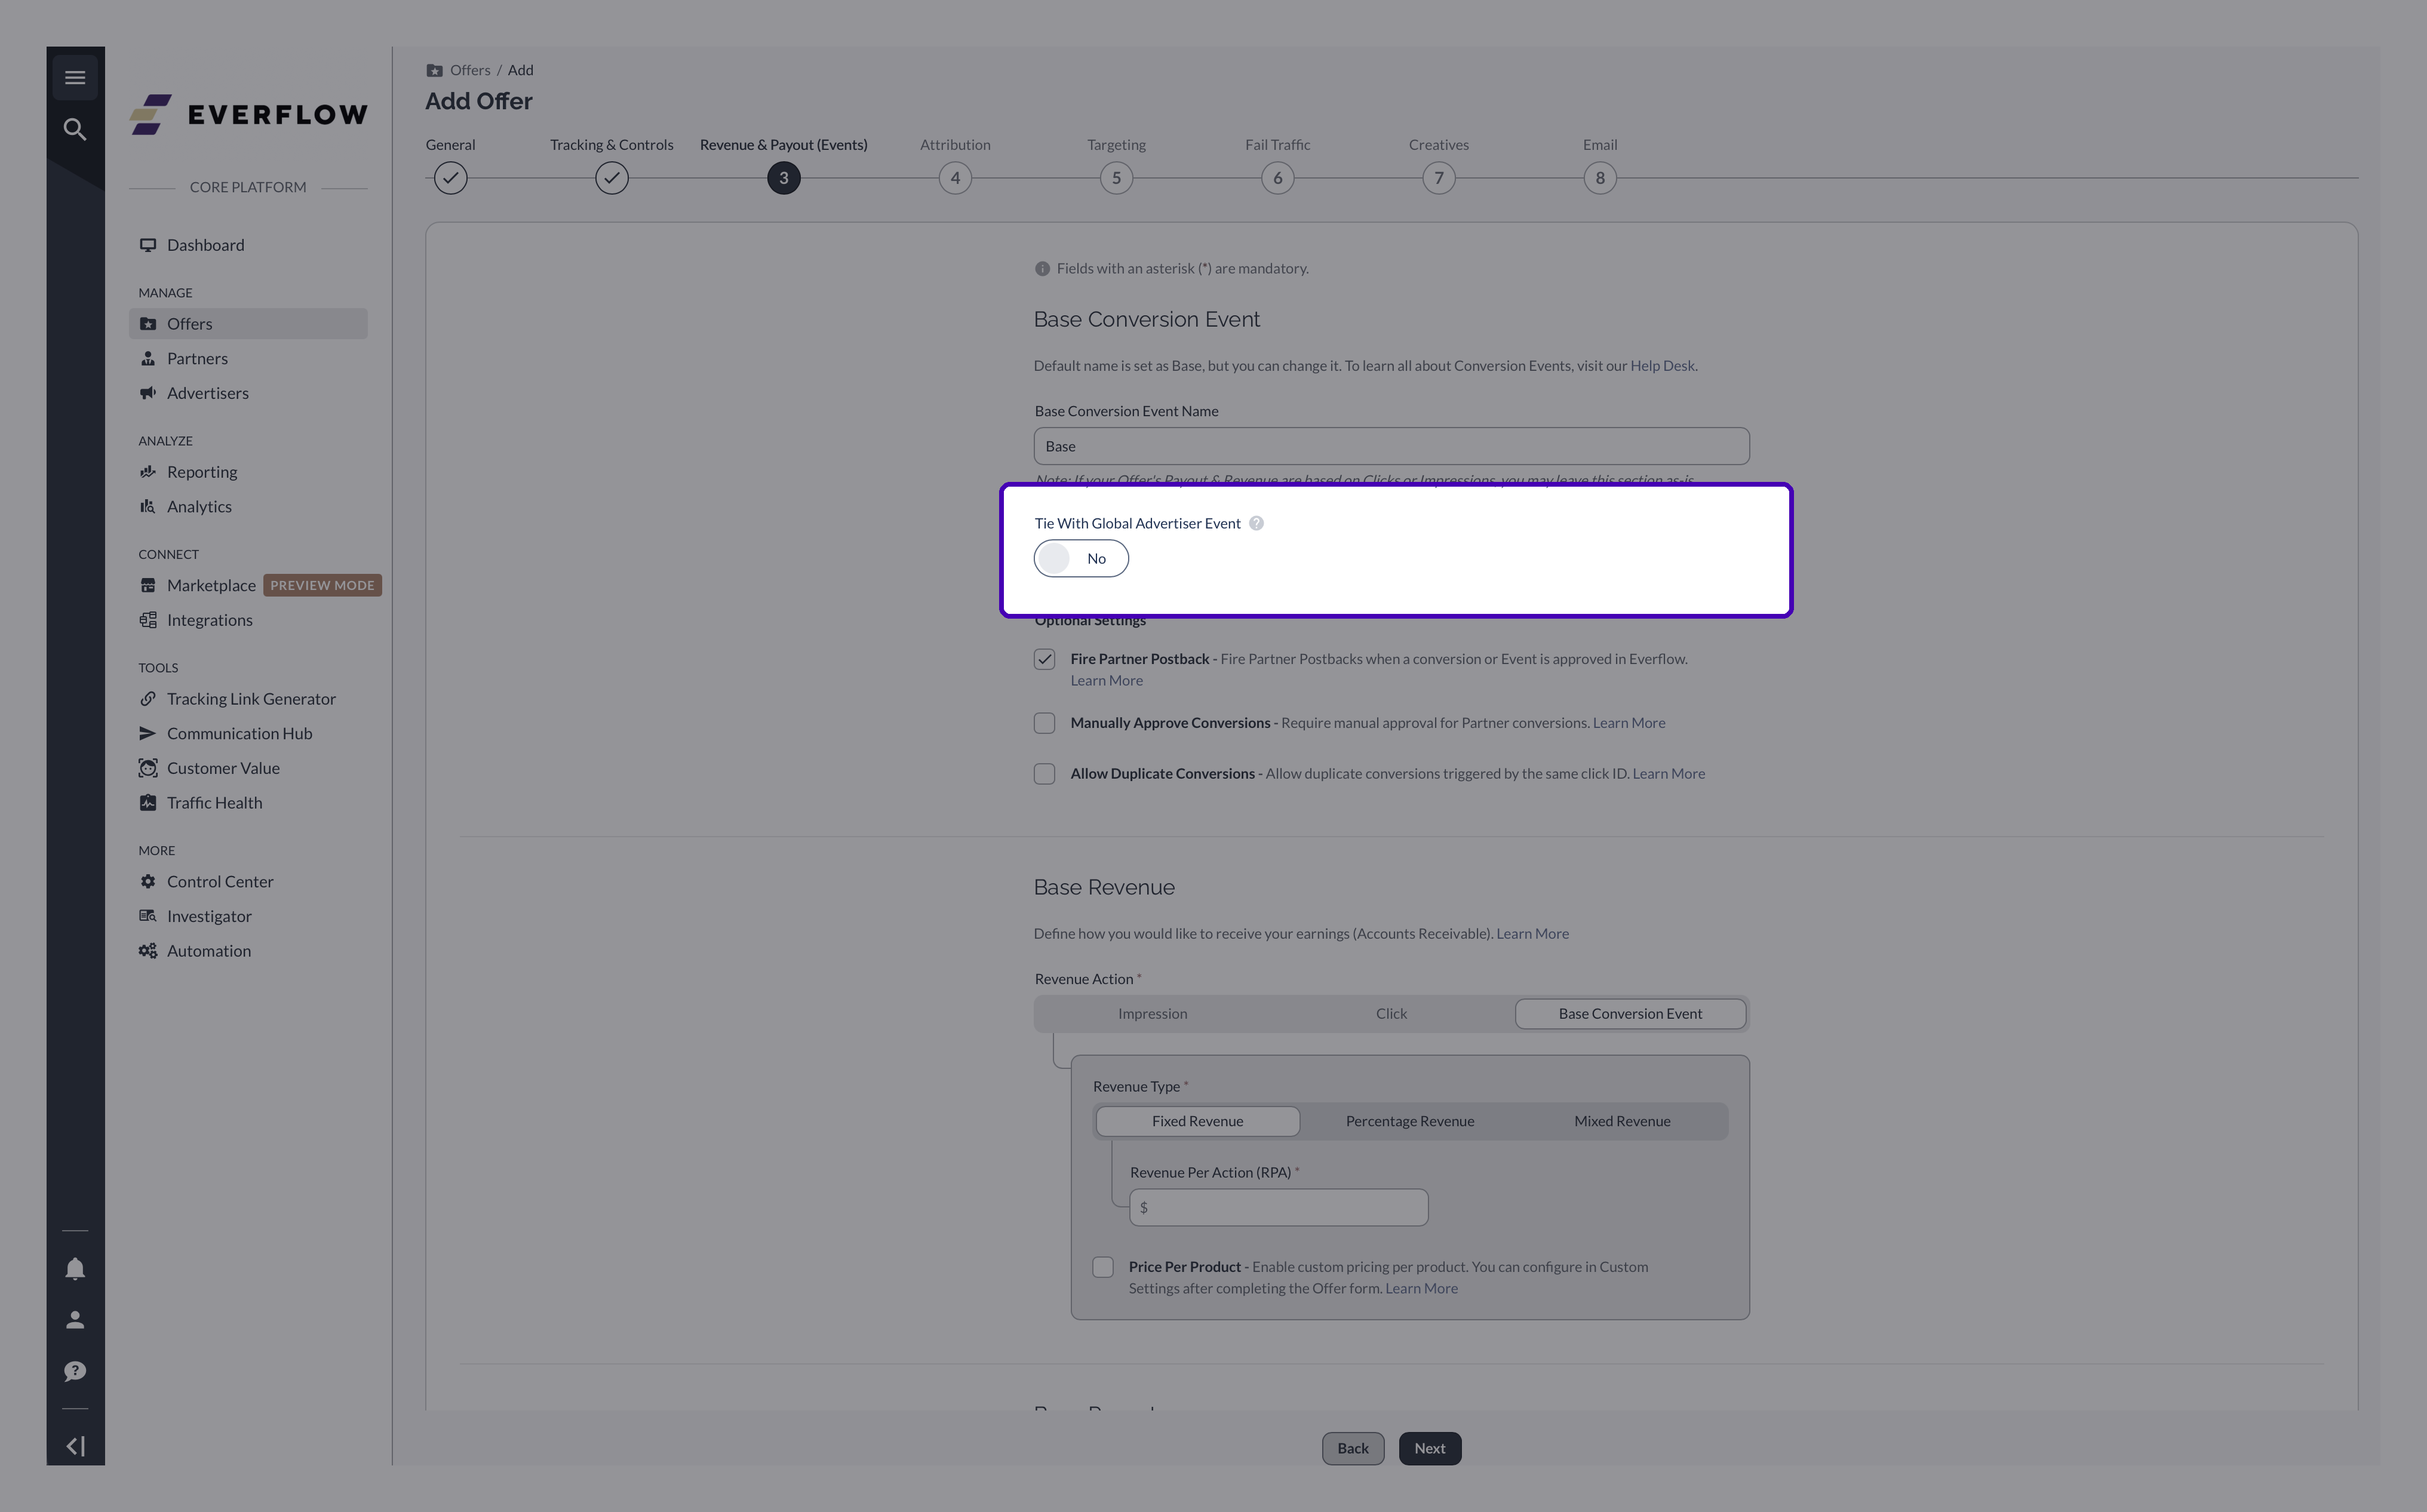Collapse the sidebar with arrow icon
The width and height of the screenshot is (2427, 1512).
(75, 1446)
